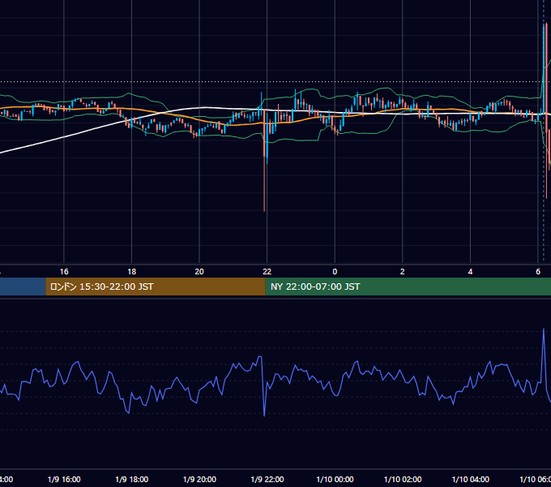Viewport: 551px width, 487px height.
Task: Click the '6' hour label on chart axis
Action: pos(538,272)
